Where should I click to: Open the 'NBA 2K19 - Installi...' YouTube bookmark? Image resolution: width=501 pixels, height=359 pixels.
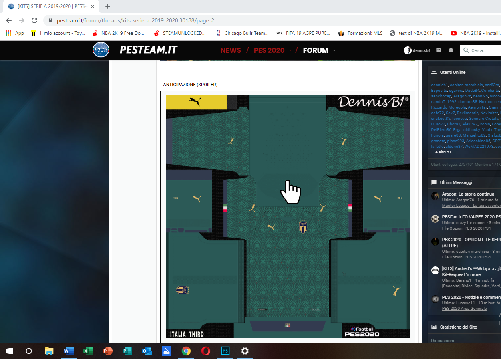point(475,33)
